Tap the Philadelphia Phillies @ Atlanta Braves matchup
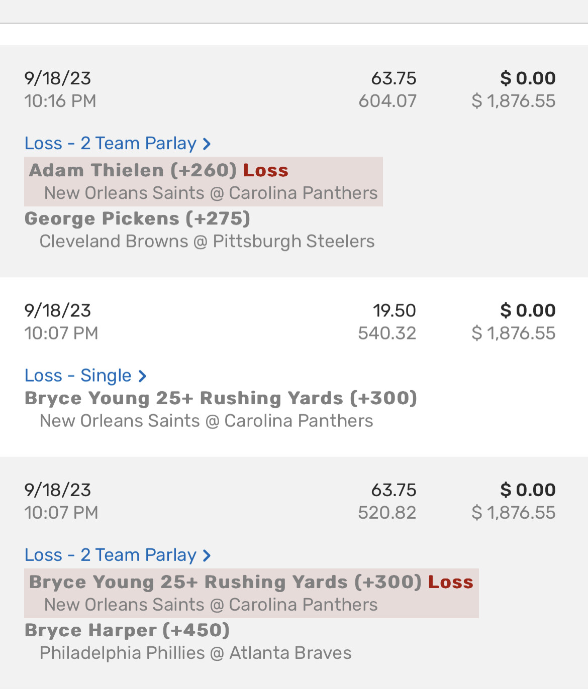The image size is (588, 690). click(x=195, y=653)
